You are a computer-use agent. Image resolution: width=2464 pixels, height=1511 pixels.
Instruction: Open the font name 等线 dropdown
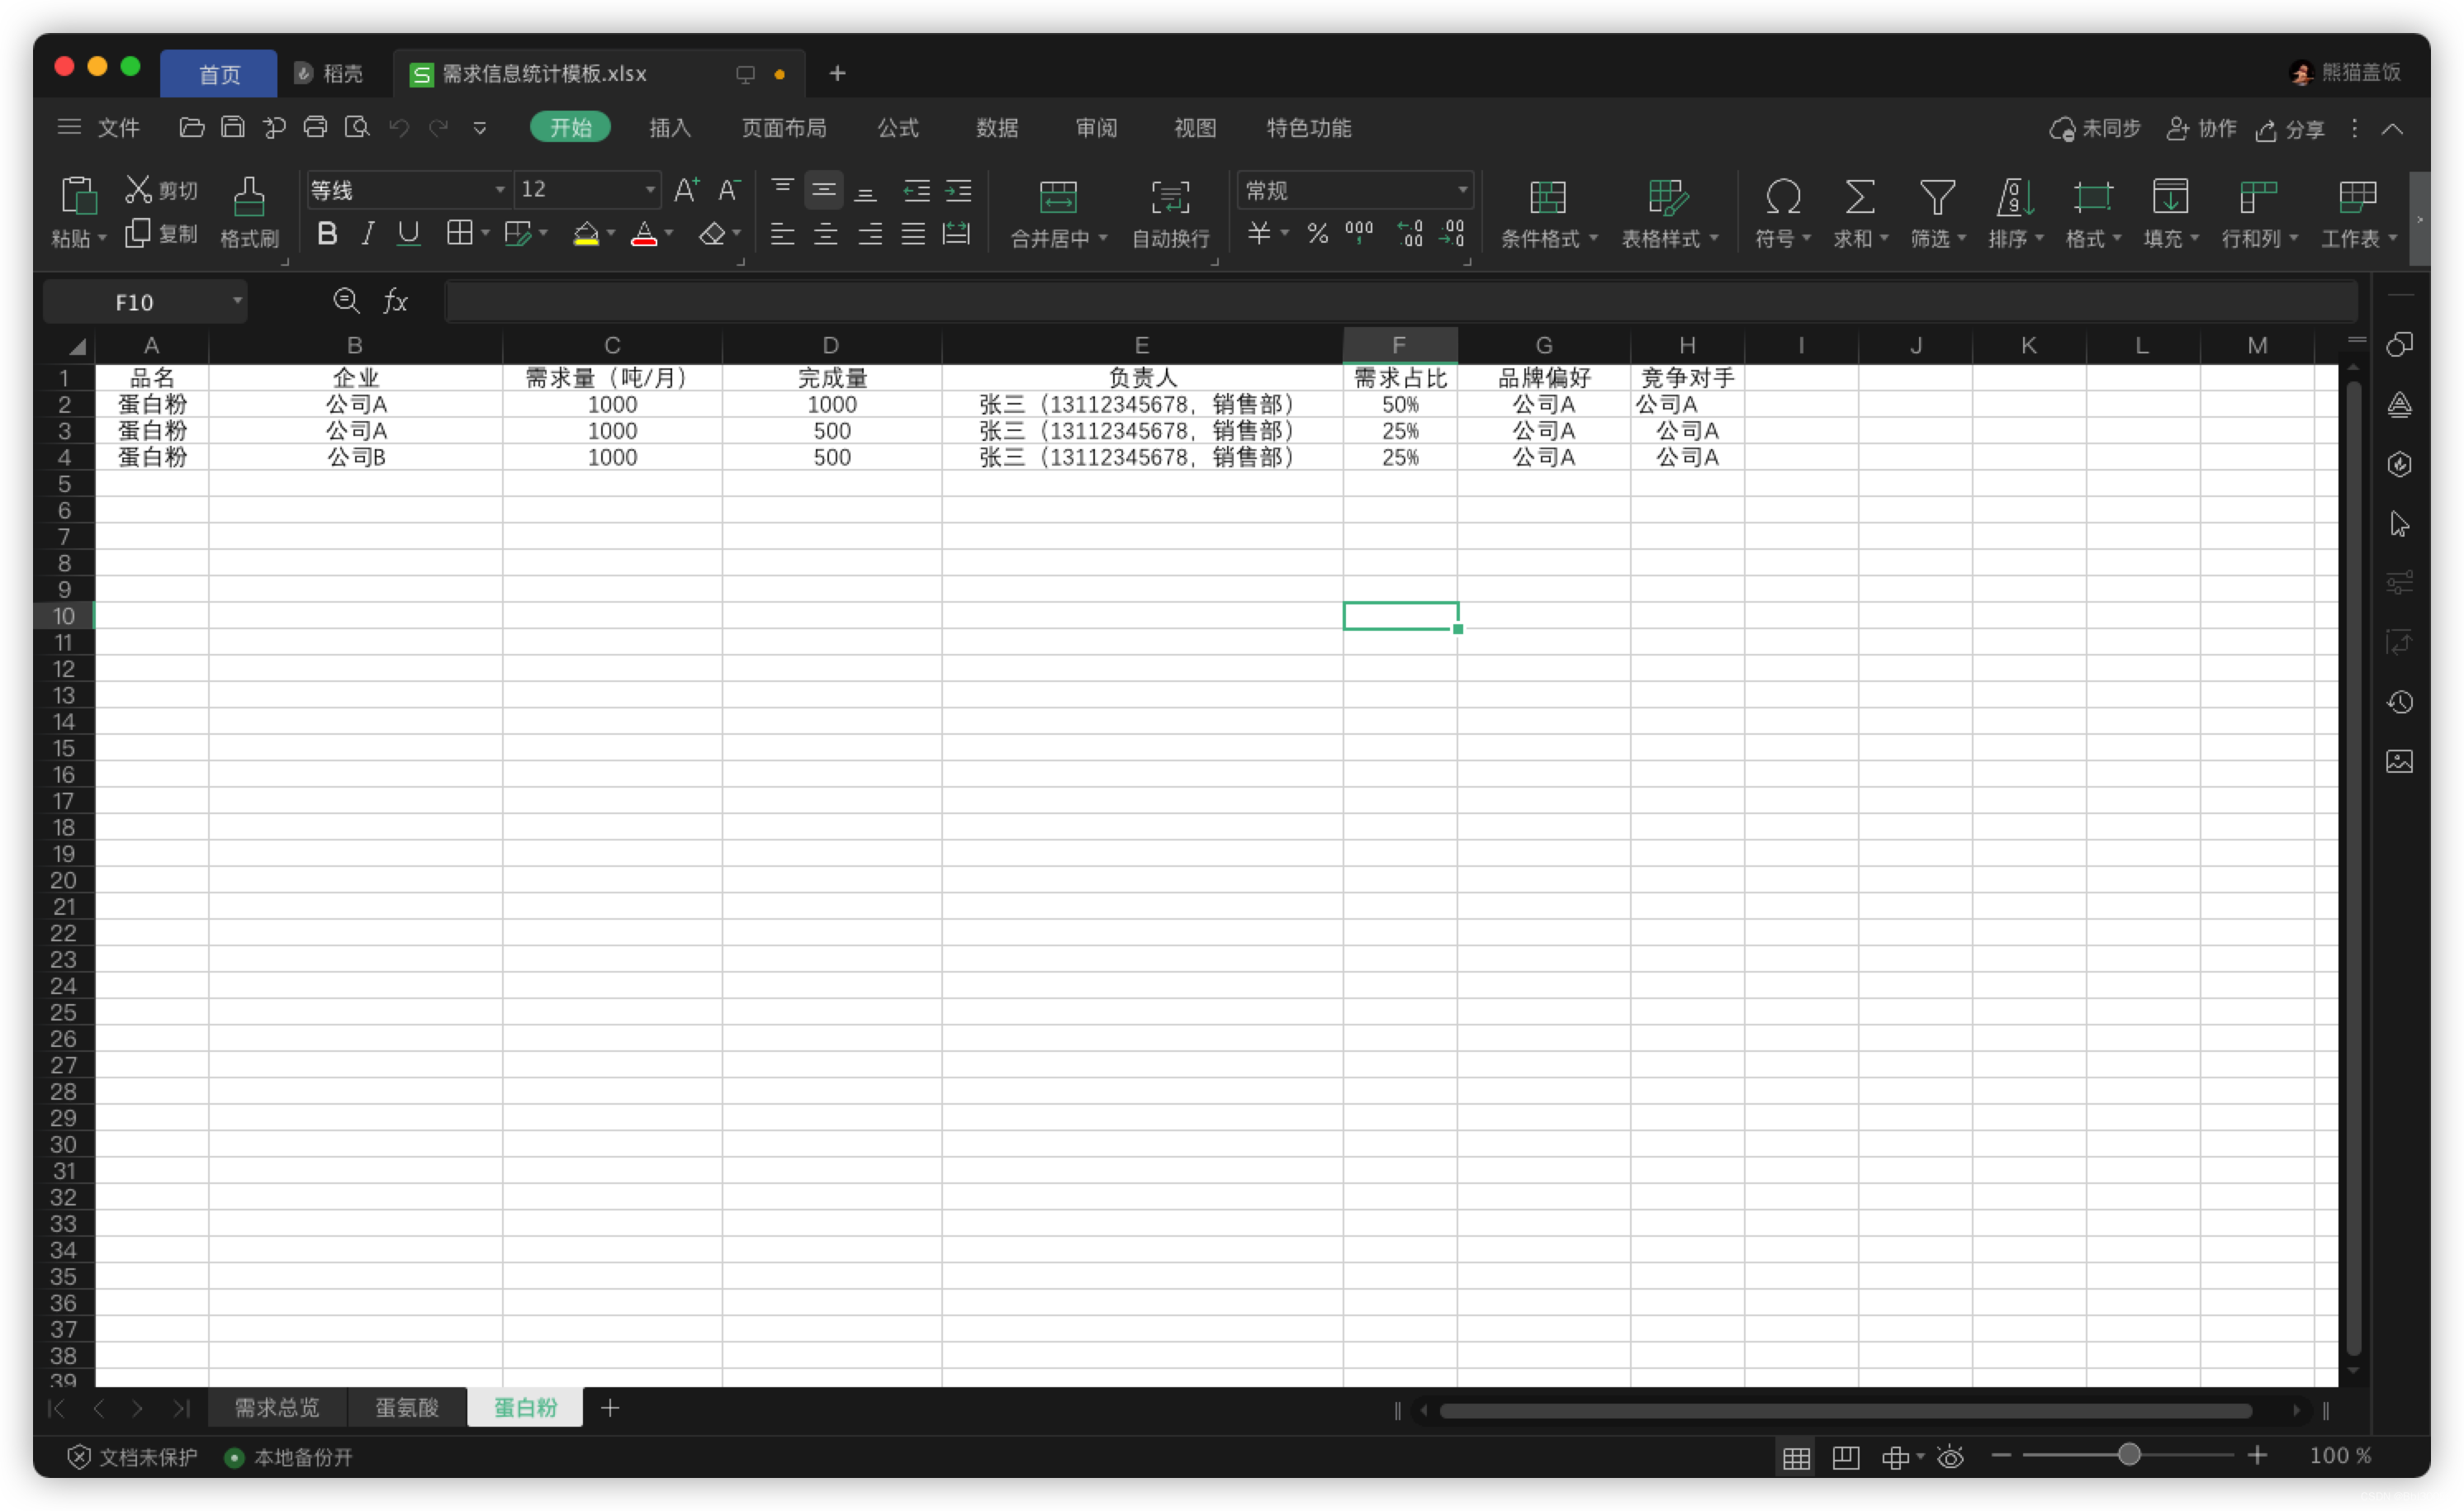(499, 190)
